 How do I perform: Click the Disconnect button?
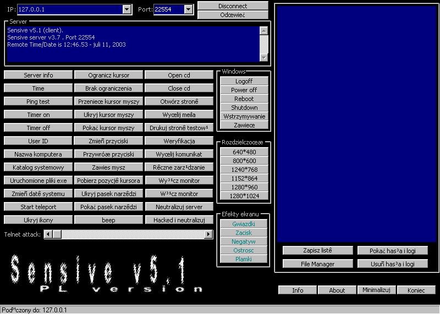[x=233, y=6]
